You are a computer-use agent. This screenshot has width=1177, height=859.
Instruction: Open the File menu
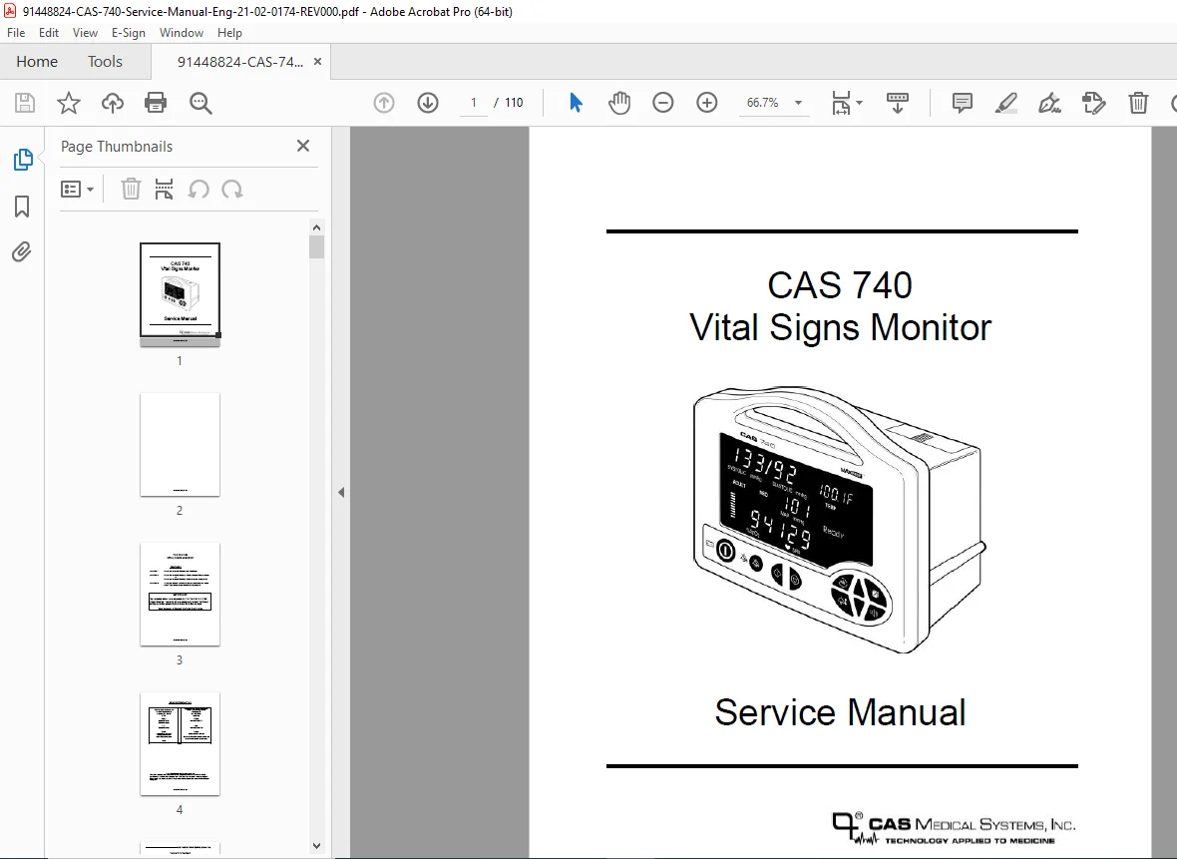[16, 33]
